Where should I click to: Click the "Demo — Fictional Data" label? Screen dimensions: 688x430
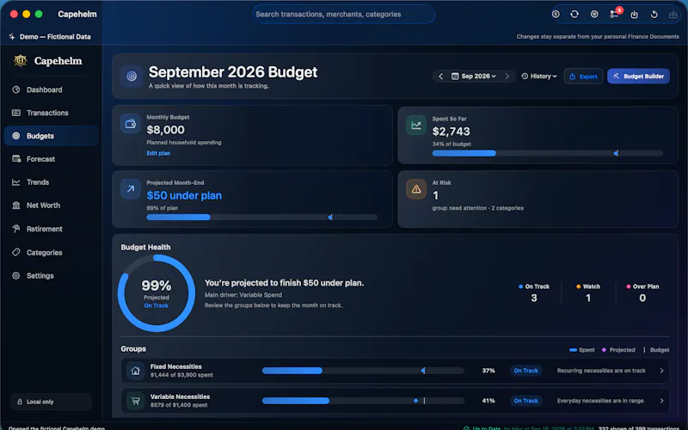pos(55,36)
